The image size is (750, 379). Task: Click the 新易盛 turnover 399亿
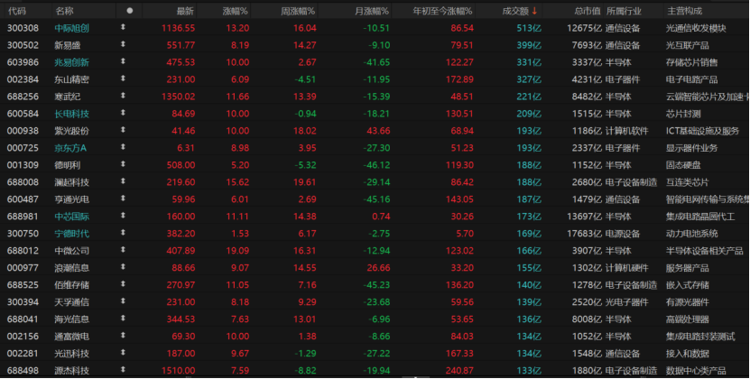[x=529, y=45]
